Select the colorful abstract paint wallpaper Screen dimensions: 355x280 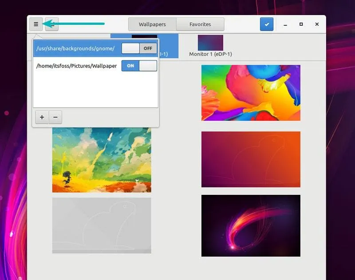click(x=251, y=92)
